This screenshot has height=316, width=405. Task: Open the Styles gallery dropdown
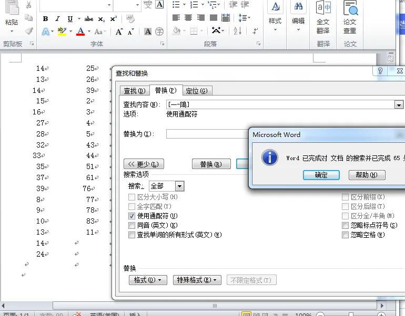(x=275, y=30)
